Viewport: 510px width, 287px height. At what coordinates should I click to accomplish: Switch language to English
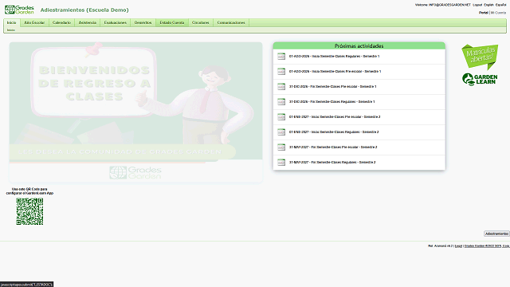[488, 5]
